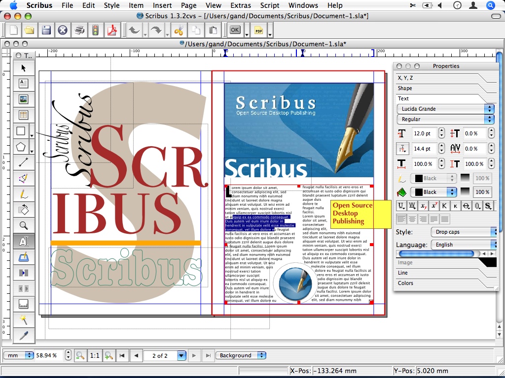Toggle Underline text style button

[x=401, y=206]
